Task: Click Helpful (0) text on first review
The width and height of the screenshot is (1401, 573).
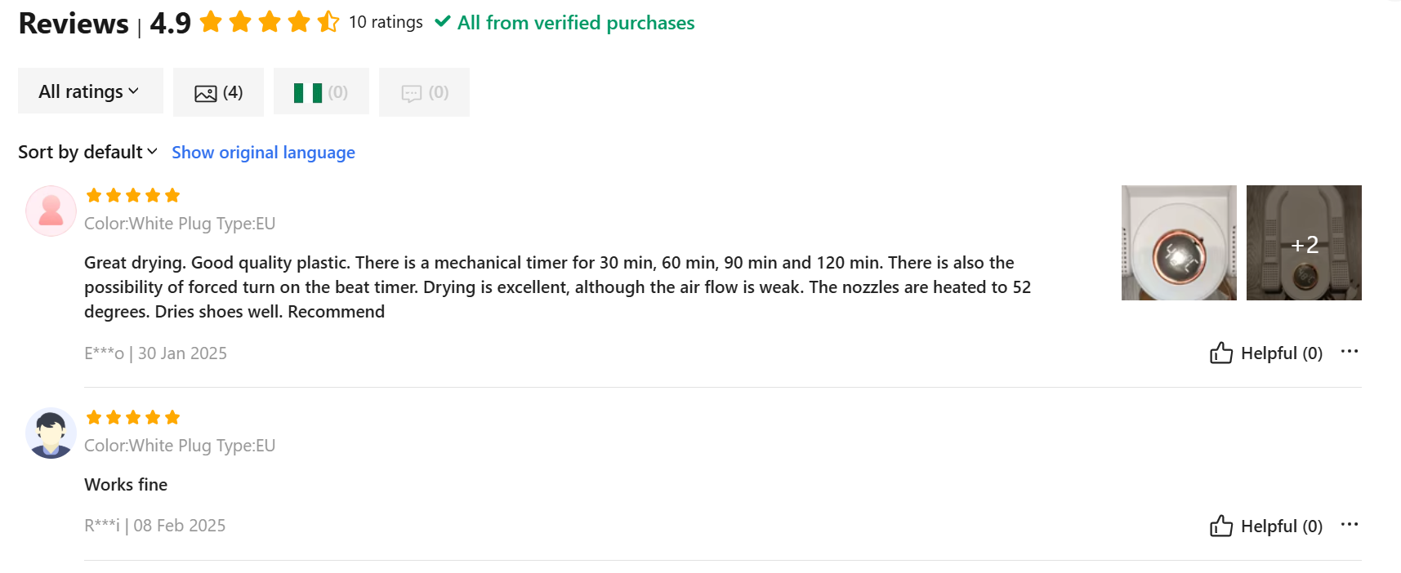Action: pyautogui.click(x=1281, y=353)
